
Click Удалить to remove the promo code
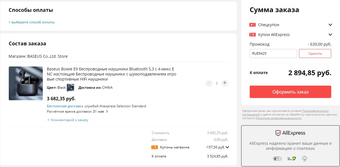(x=315, y=54)
